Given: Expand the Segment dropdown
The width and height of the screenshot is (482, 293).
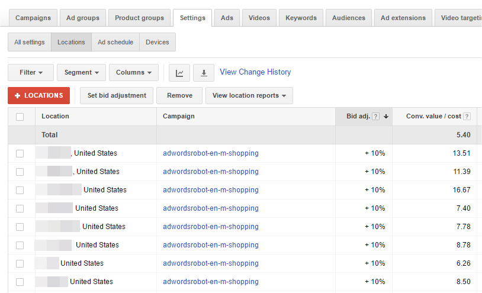Looking at the screenshot, I should [81, 73].
